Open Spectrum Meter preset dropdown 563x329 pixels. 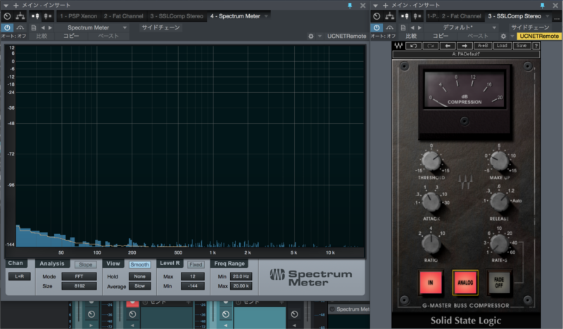pyautogui.click(x=96, y=27)
